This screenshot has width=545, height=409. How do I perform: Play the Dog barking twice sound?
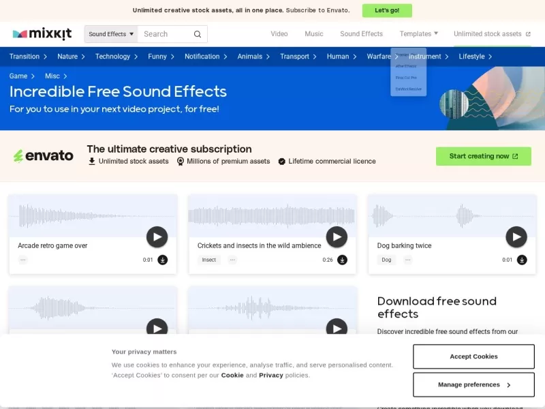pos(516,237)
